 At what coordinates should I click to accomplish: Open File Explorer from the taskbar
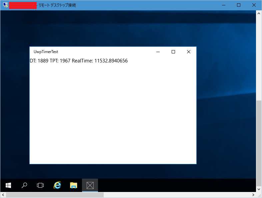tap(74, 185)
